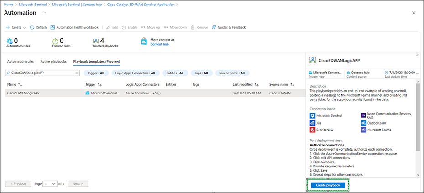Open the Source name : All filter
424x193 pixels.
pyautogui.click(x=232, y=73)
